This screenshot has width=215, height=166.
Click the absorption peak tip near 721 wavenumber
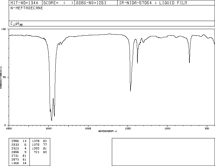189,63
